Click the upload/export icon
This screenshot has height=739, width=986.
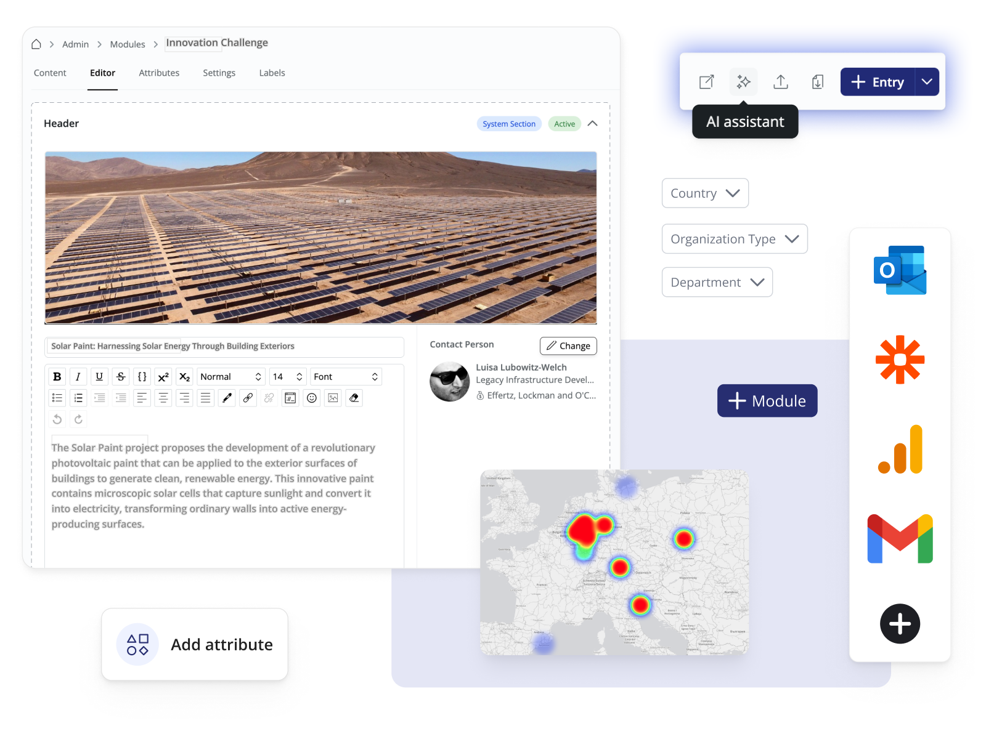coord(781,82)
